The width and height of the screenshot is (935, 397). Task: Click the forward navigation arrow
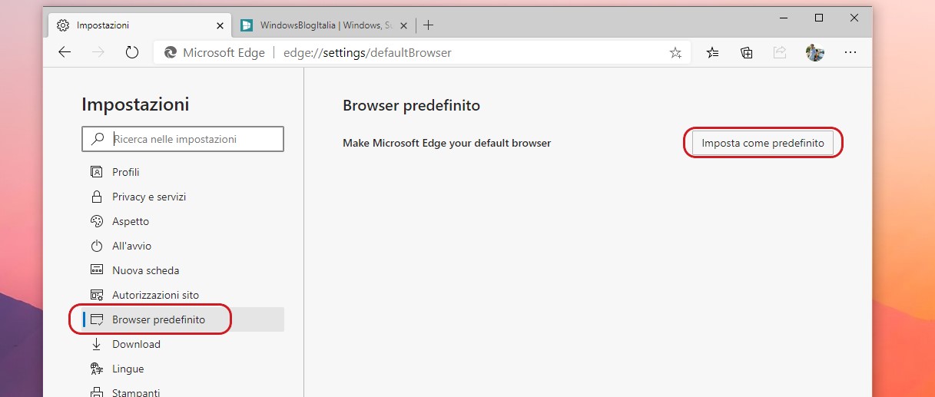(98, 52)
